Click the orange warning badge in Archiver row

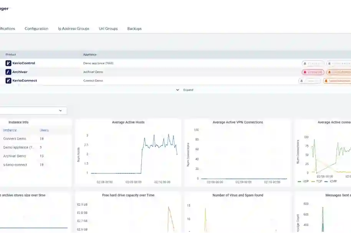(339, 72)
